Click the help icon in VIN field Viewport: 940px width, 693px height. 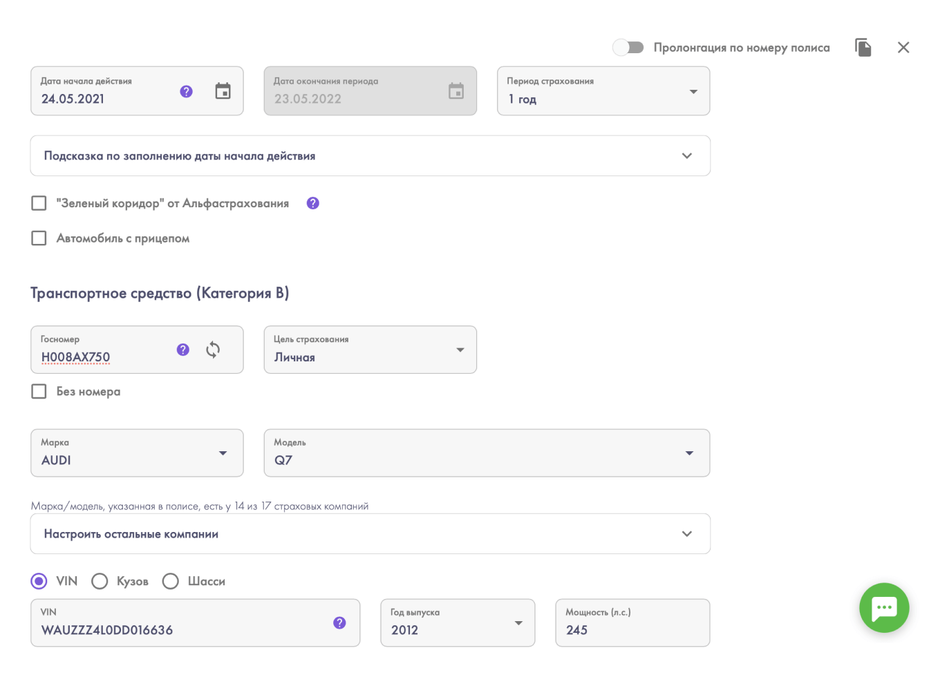339,623
